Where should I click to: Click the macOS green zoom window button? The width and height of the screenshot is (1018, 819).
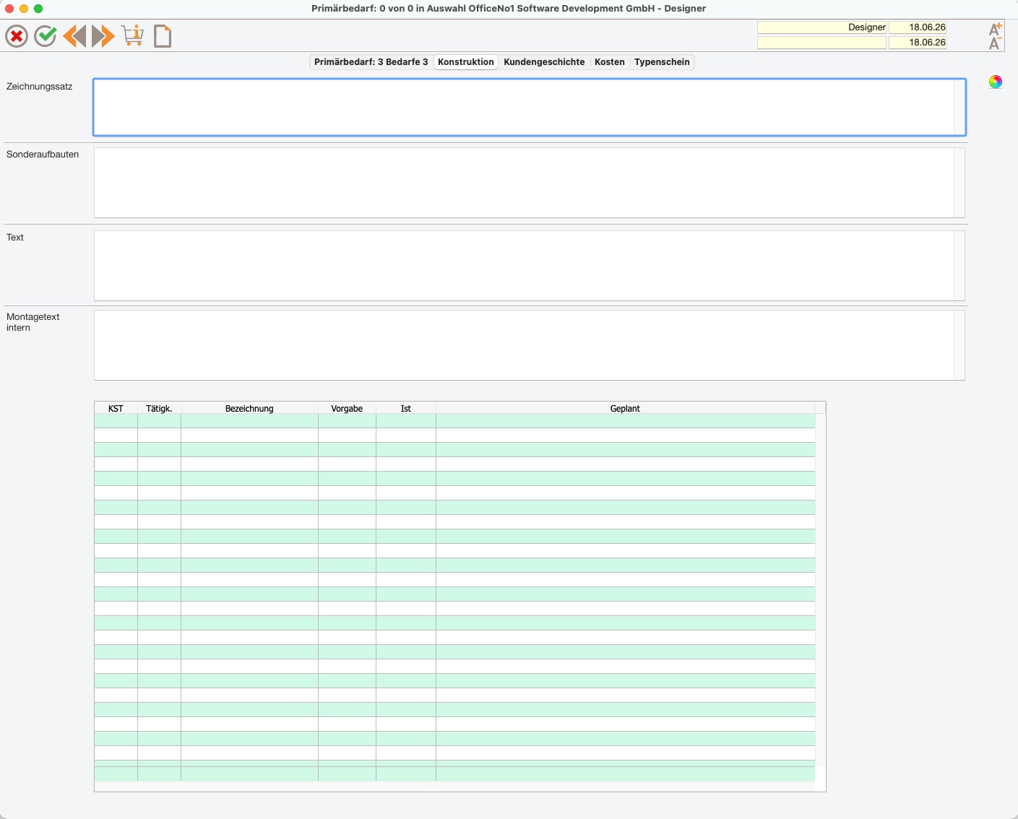point(38,9)
